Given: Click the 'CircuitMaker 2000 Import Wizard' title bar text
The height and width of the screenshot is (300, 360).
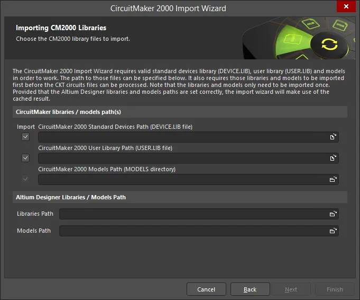Looking at the screenshot, I should click(x=168, y=8).
